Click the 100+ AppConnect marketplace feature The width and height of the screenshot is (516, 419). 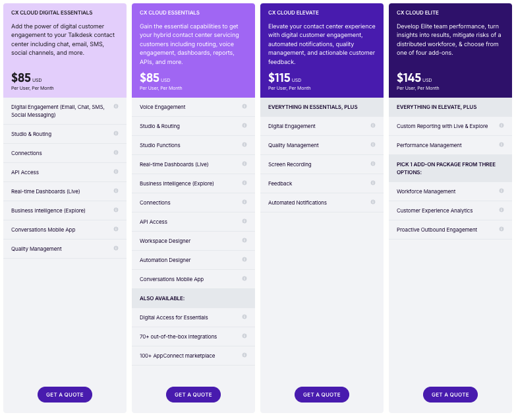[x=177, y=356]
